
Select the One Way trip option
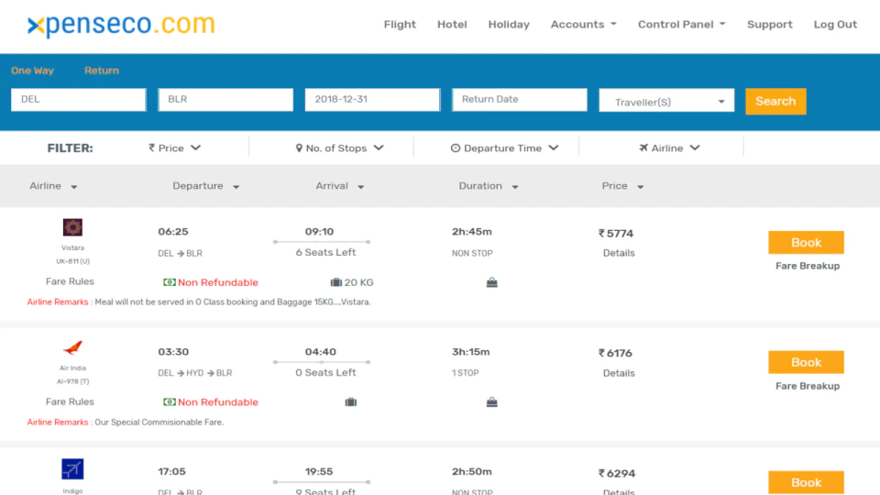point(33,71)
